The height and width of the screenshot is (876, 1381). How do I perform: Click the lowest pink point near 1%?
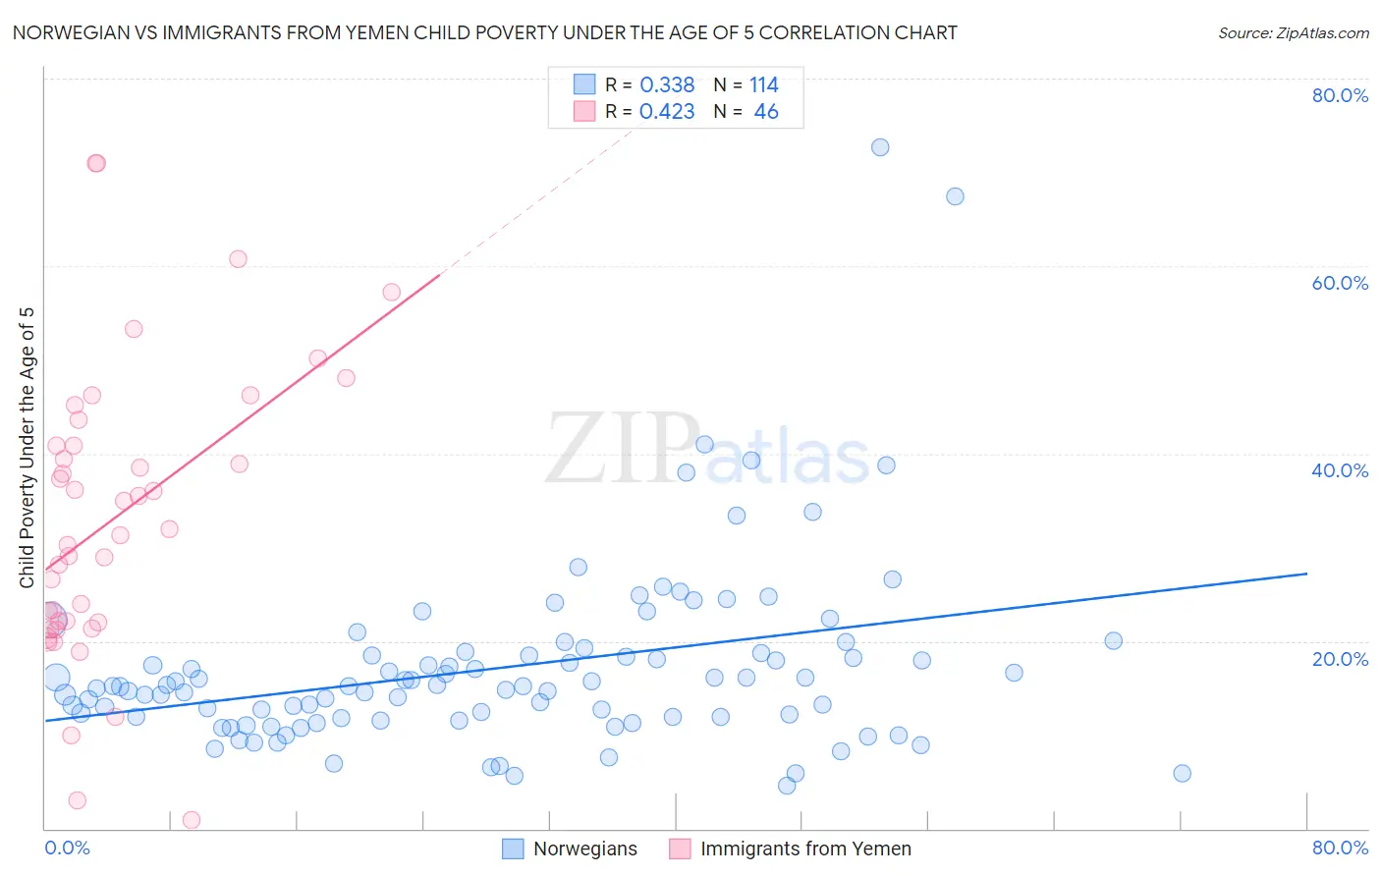192,820
